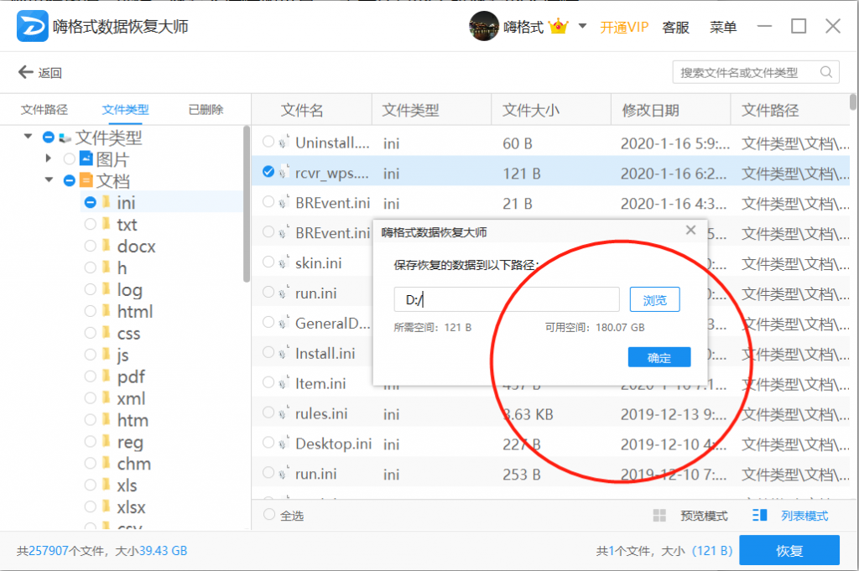859x571 pixels.
Task: Click the 图片 folder icon in tree
Action: 86,158
